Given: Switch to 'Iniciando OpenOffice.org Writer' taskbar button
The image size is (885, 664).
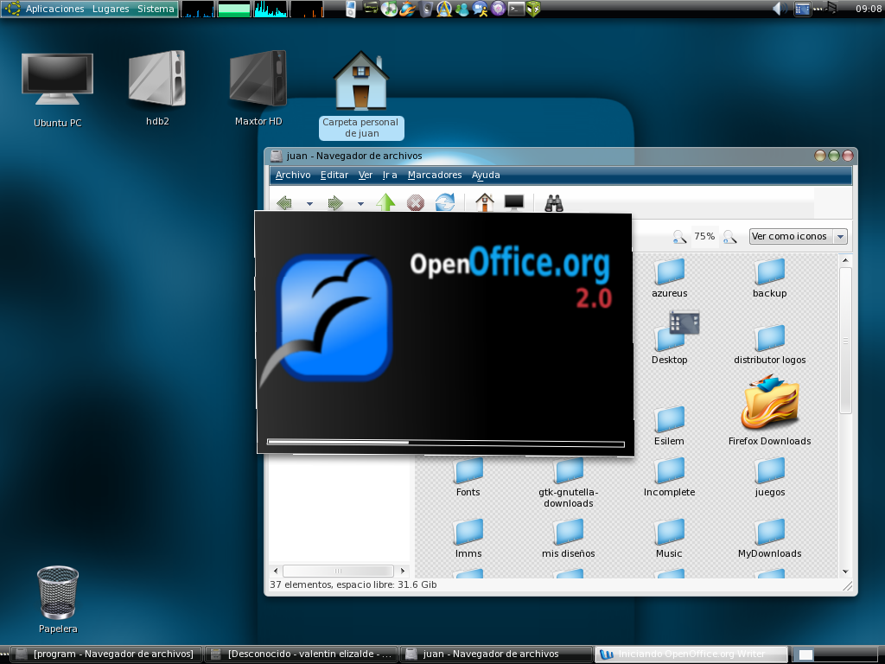Looking at the screenshot, I should pos(692,654).
